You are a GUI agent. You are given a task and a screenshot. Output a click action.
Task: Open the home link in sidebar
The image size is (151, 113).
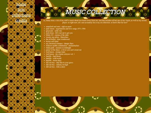21,4
